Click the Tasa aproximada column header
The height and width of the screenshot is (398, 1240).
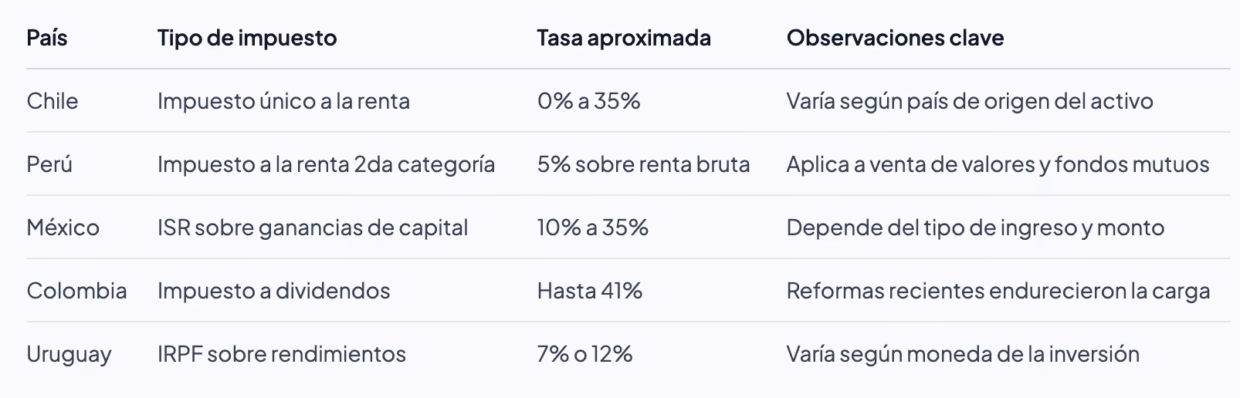(624, 38)
